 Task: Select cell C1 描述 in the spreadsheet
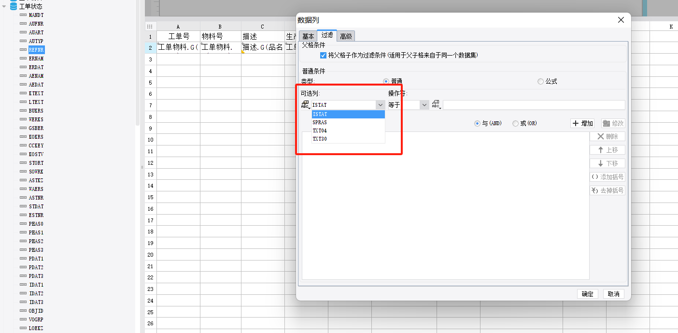(x=263, y=36)
